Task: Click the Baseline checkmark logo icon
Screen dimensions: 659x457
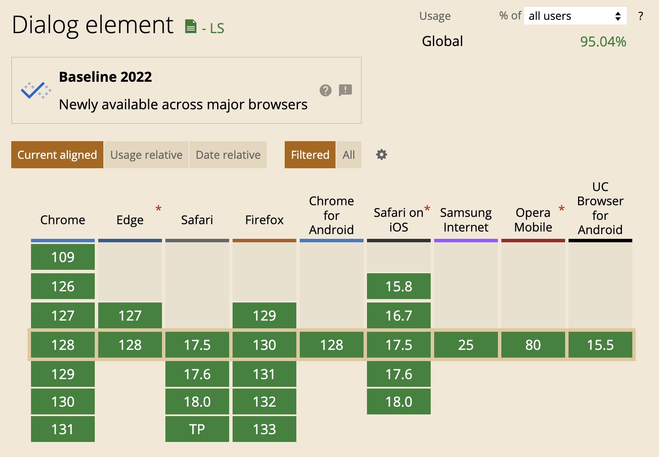Action: [36, 90]
